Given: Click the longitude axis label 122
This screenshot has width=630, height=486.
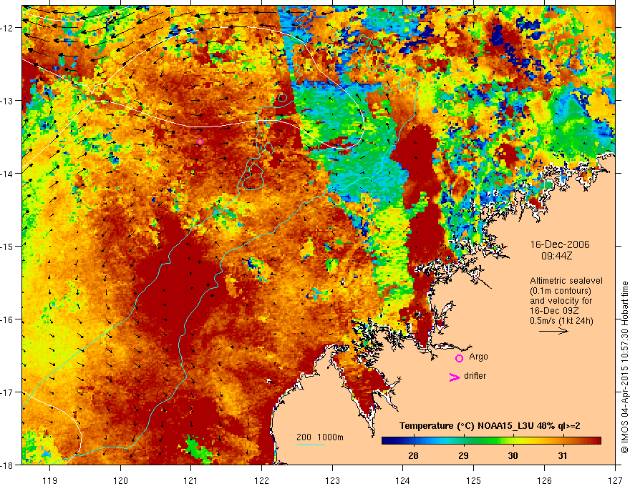Looking at the screenshot, I should click(x=261, y=480).
